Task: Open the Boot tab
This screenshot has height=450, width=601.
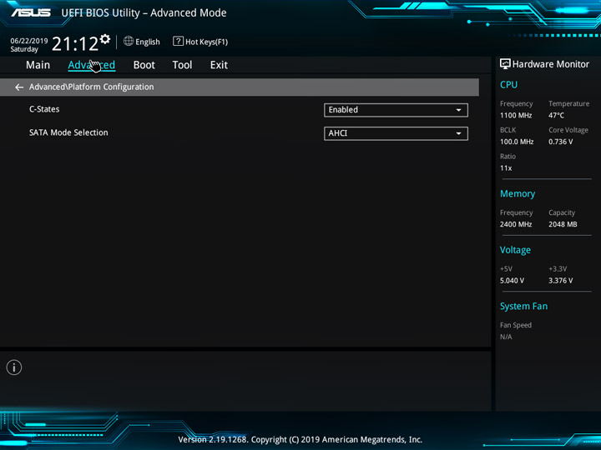Action: [x=144, y=65]
